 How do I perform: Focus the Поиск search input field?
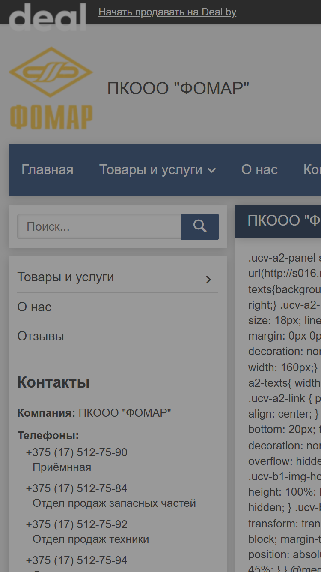click(99, 226)
